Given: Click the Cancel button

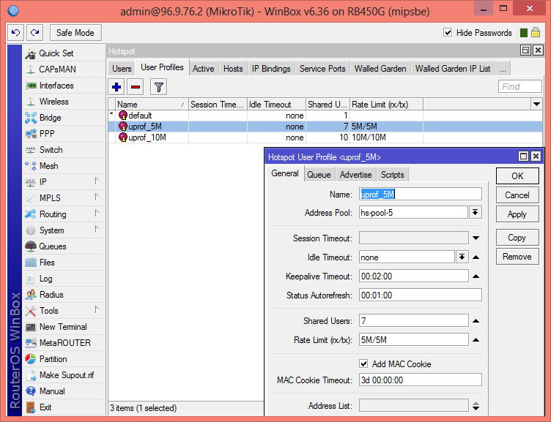Looking at the screenshot, I should (x=517, y=195).
